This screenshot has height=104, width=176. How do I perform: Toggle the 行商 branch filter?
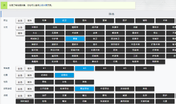pyautogui.click(x=115, y=62)
